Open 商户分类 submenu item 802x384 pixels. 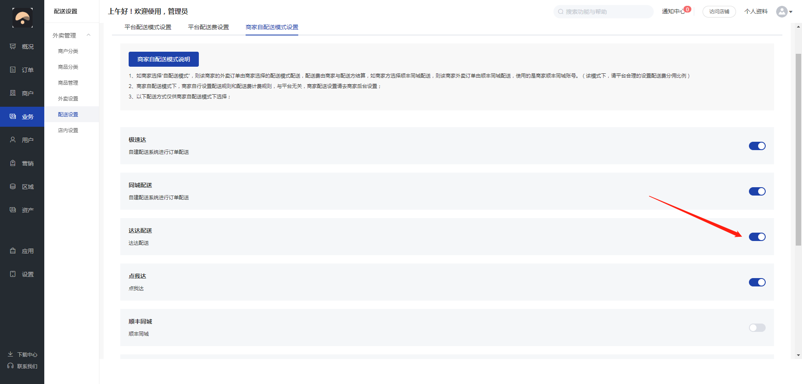point(68,51)
